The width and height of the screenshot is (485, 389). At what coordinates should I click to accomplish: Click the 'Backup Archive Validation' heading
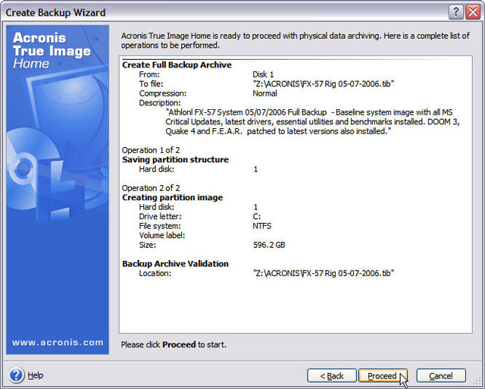[x=175, y=264]
